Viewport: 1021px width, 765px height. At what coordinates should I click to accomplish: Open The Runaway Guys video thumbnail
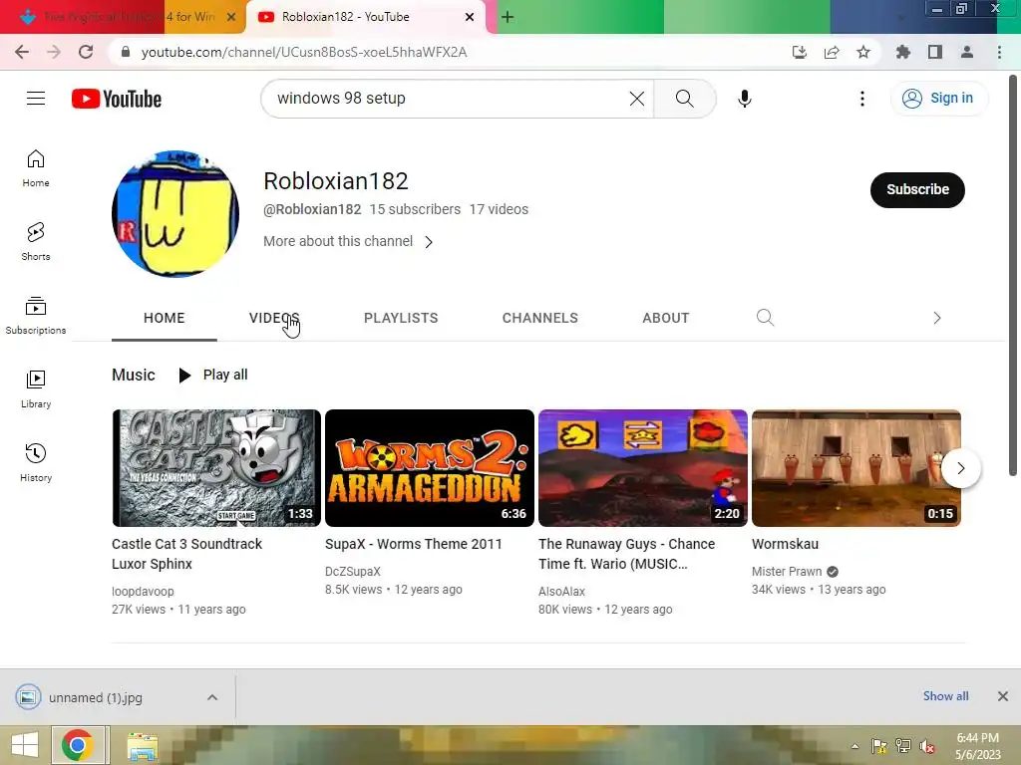coord(643,468)
